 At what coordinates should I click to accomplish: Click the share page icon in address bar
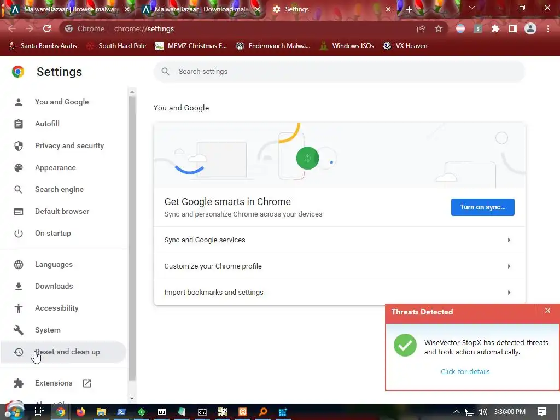click(x=421, y=28)
